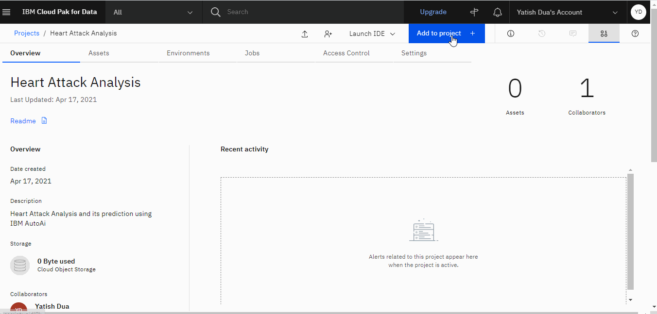Viewport: 657px width, 314px height.
Task: Open the Jobs tab
Action: 276,53
